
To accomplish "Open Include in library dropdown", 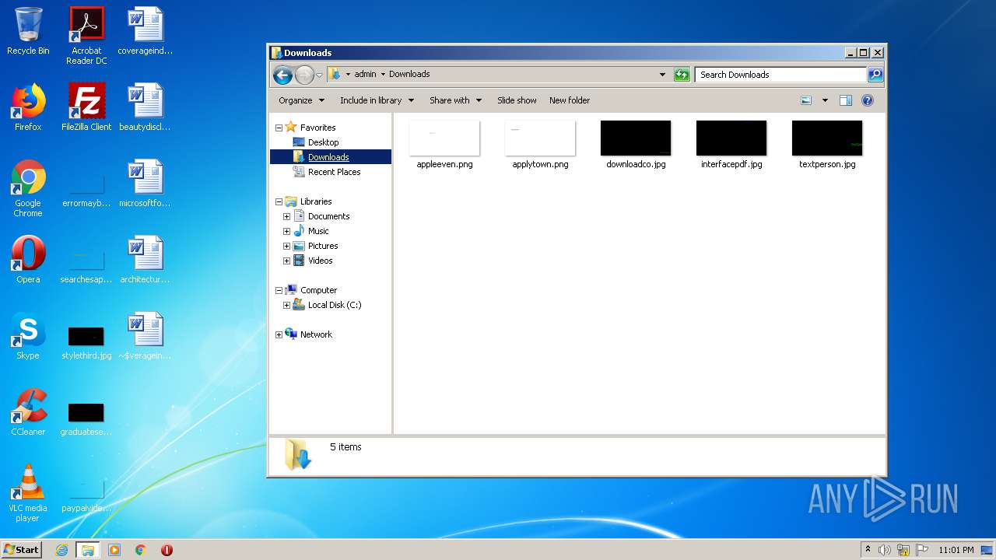I will [x=377, y=100].
